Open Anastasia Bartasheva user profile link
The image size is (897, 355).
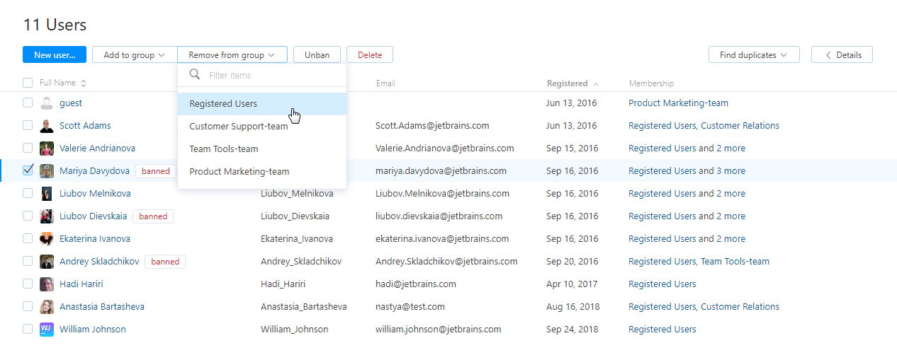point(102,307)
